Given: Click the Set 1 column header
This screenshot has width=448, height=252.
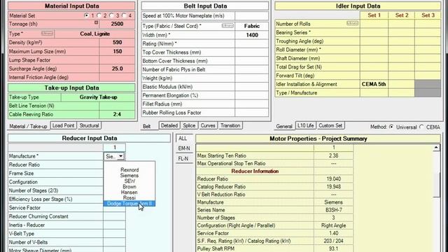Looking at the screenshot, I should point(374,15).
